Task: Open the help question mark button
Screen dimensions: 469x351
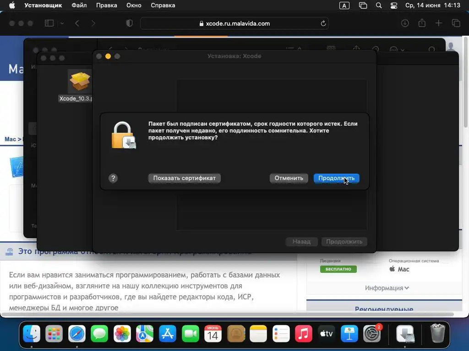Action: coord(113,178)
